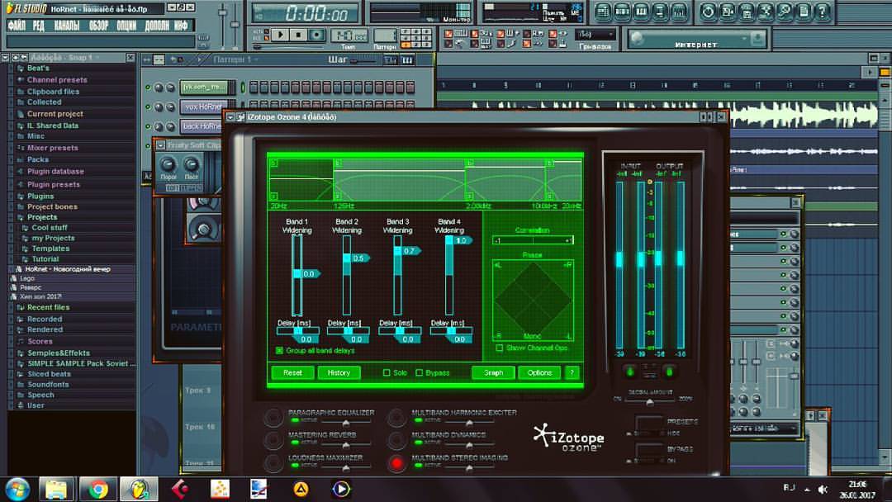892x502 pixels.
Task: Click the Stop button in the transport panel
Action: [299, 36]
